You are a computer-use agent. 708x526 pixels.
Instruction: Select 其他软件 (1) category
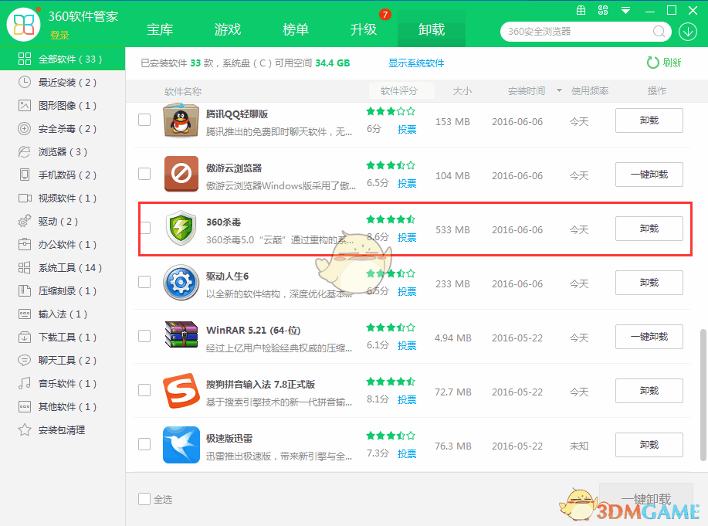(x=63, y=406)
